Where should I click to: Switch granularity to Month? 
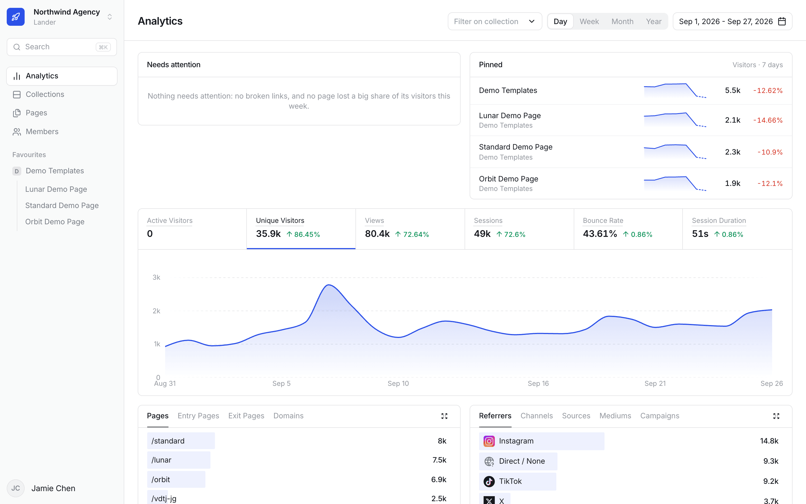pyautogui.click(x=622, y=21)
